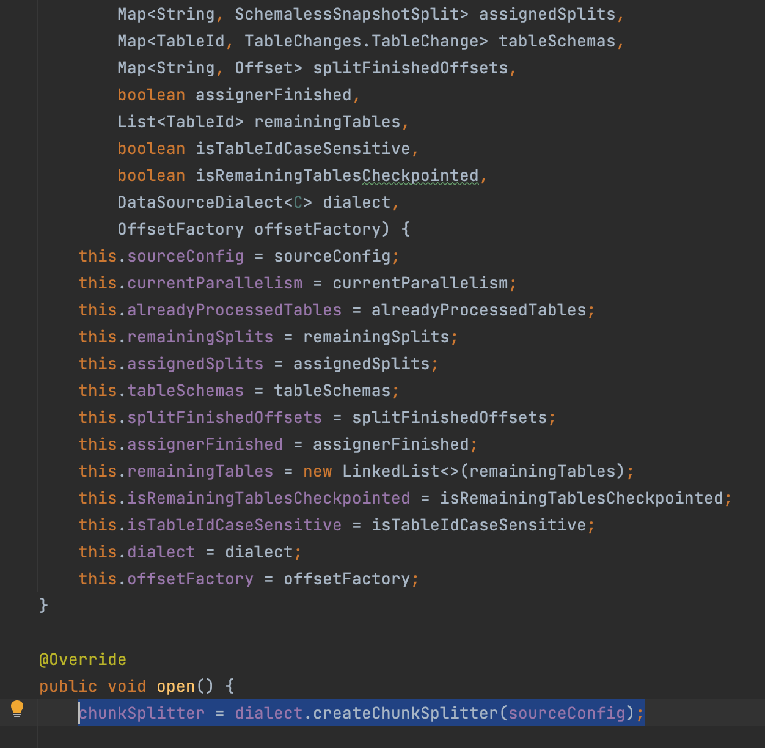Click DataSourceDialect<C> parameter type
The height and width of the screenshot is (748, 765).
(x=215, y=202)
